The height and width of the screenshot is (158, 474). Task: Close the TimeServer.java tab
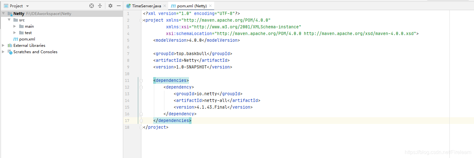tap(165, 6)
